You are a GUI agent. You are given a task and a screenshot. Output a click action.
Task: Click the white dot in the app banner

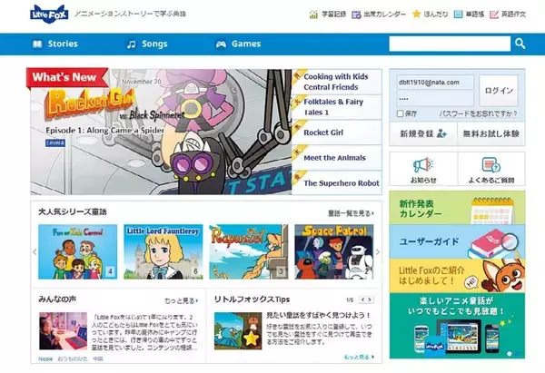(510, 354)
